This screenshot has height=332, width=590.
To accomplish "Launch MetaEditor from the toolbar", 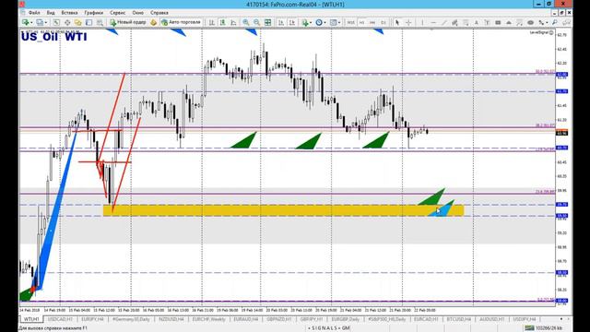I will point(154,22).
